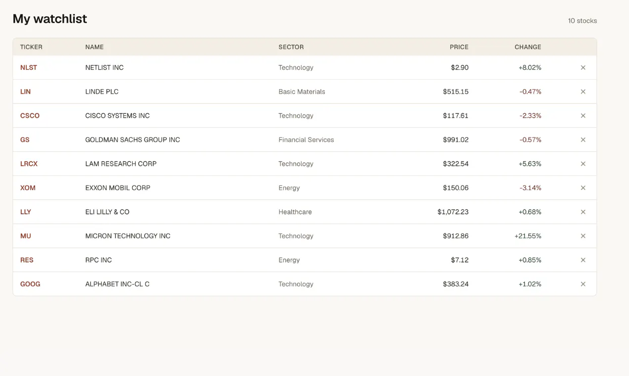Select the $991.02 price value
This screenshot has width=629, height=376.
click(456, 140)
